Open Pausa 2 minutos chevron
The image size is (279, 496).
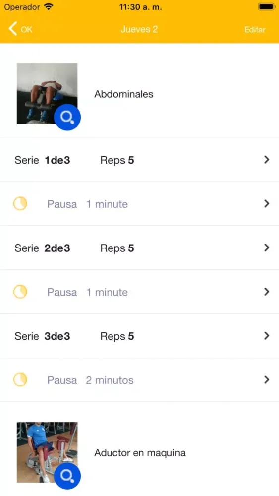coord(267,379)
